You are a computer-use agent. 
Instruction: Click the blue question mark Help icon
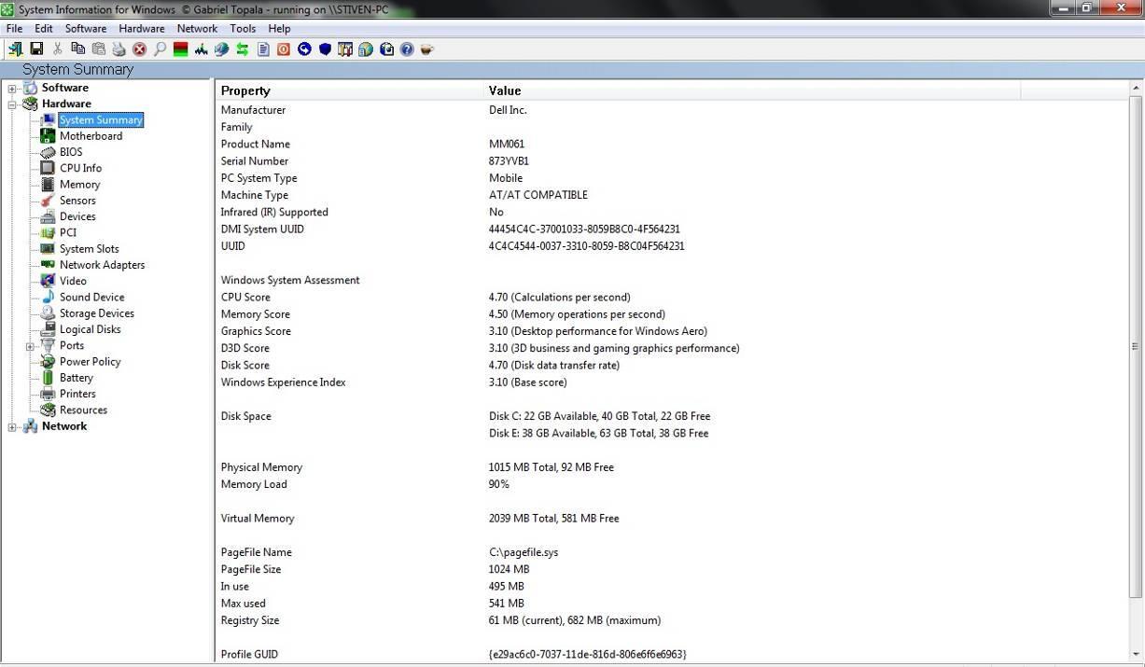click(407, 49)
